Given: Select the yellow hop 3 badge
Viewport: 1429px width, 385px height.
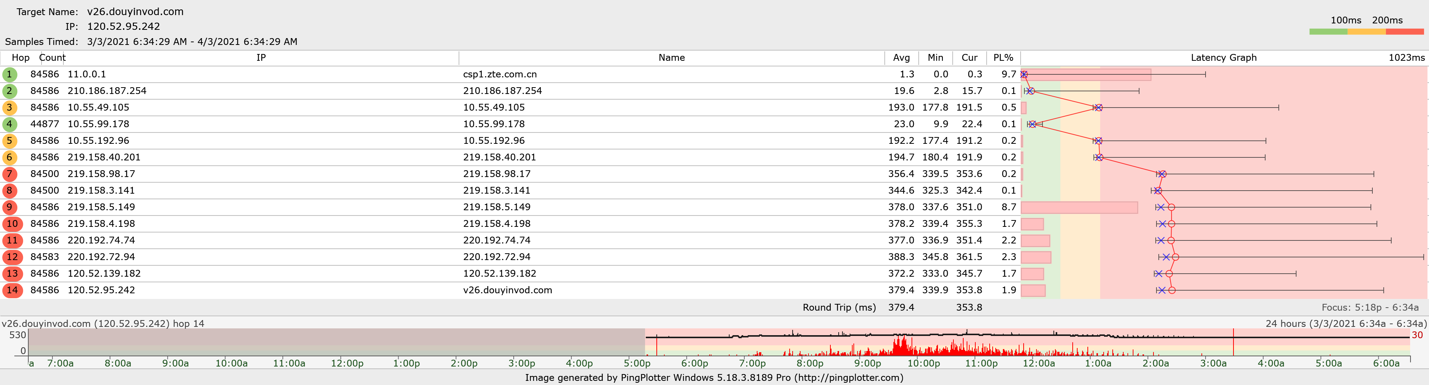Looking at the screenshot, I should [x=9, y=108].
